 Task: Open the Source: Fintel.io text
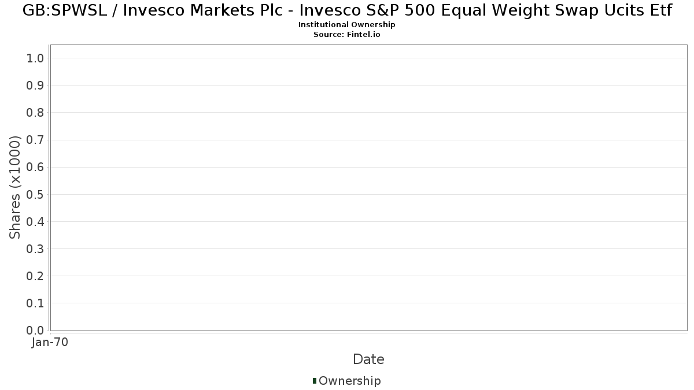(347, 35)
